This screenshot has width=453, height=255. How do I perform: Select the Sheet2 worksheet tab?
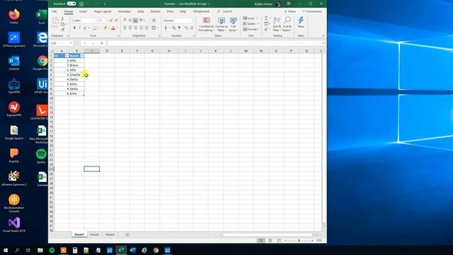[x=94, y=234]
